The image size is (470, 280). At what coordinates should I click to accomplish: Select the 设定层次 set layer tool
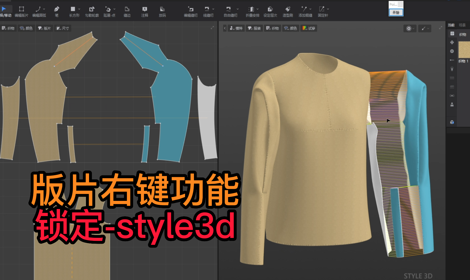270,12
